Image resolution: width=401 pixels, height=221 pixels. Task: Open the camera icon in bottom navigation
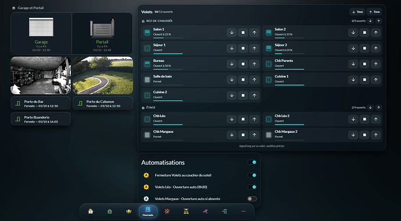[205, 211]
